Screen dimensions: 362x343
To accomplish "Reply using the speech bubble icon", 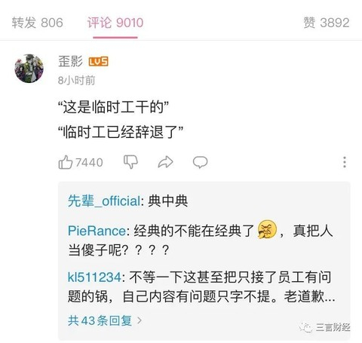I will click(x=200, y=162).
